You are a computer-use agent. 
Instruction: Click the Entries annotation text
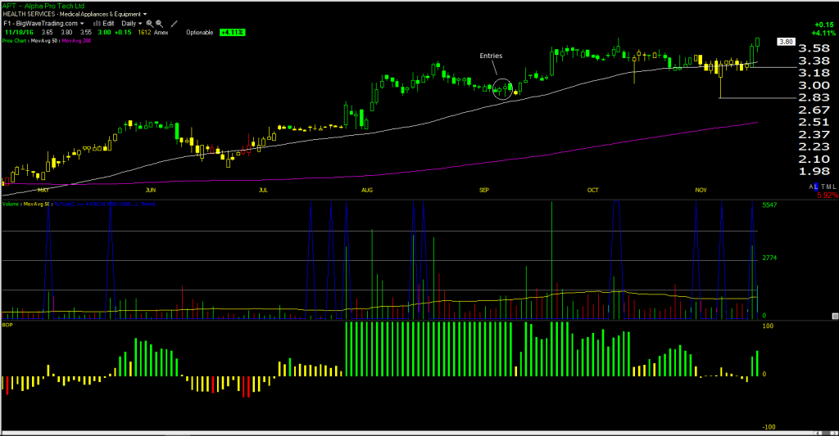(491, 56)
